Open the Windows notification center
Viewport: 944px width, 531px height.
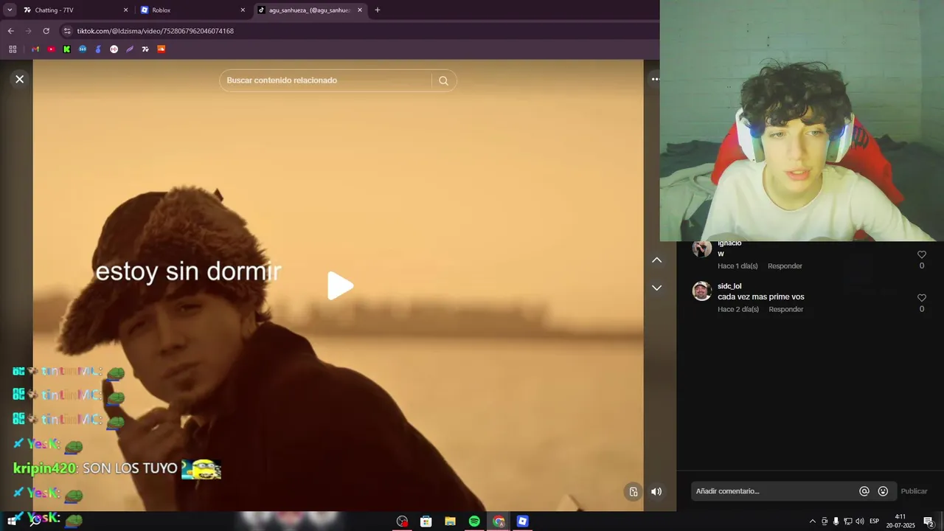click(929, 521)
